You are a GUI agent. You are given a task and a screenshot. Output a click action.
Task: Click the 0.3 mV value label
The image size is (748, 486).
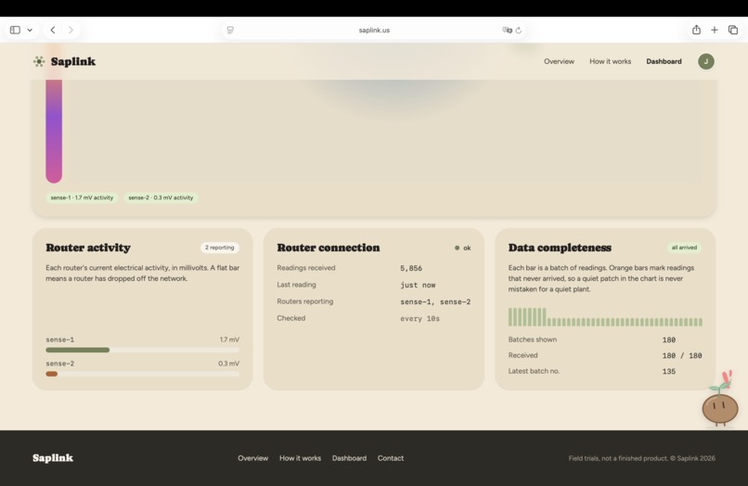pos(229,364)
